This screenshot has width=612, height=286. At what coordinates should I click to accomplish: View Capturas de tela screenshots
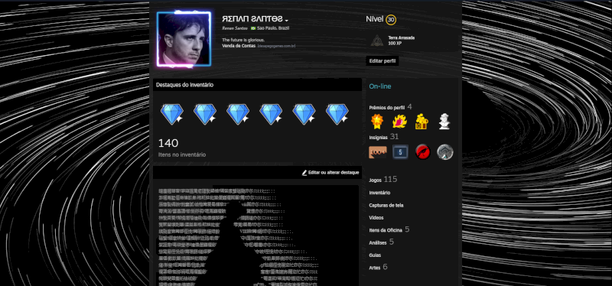pos(386,205)
